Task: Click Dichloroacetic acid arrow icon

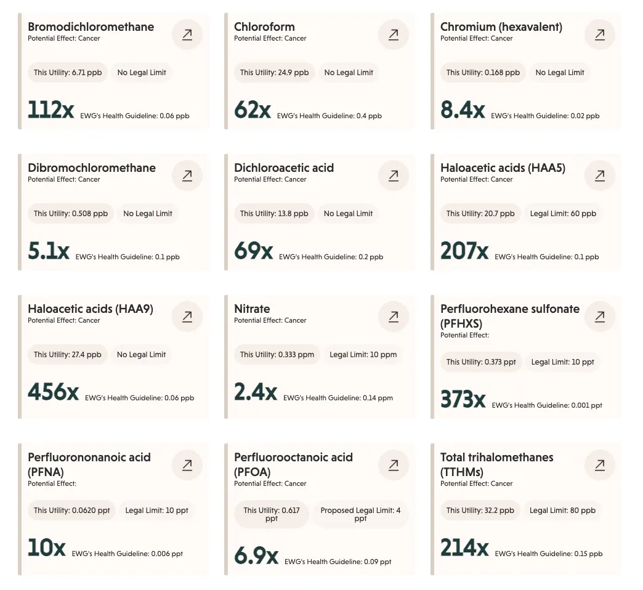Action: [x=394, y=176]
